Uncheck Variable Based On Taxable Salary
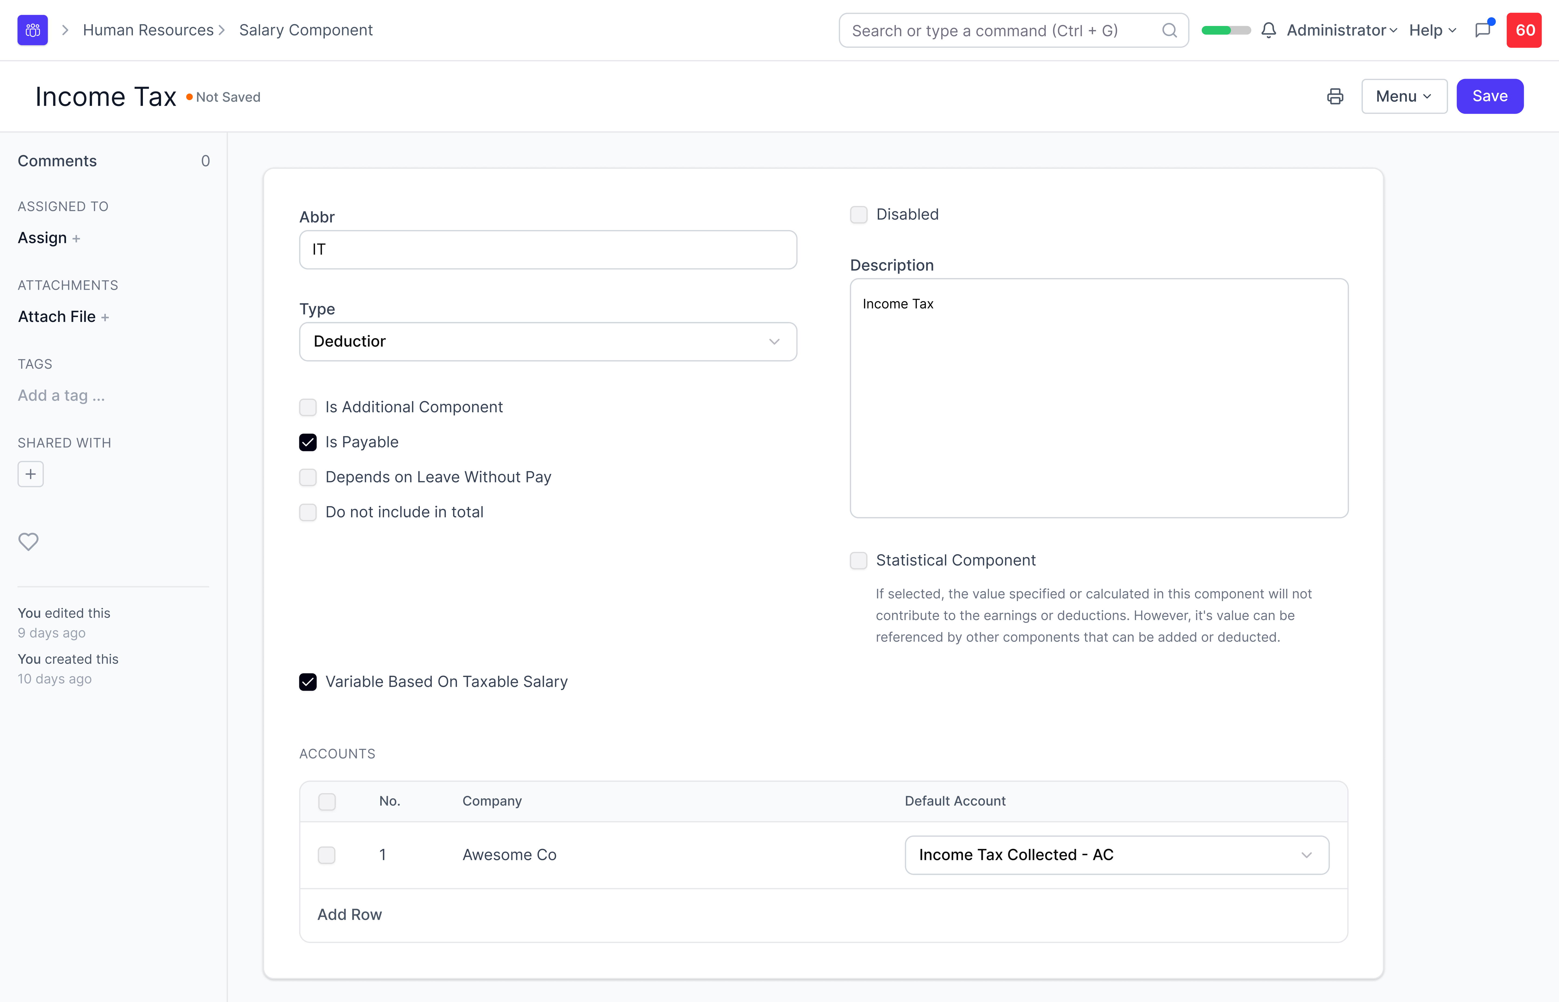Screen dimensions: 1559x1002 308,682
